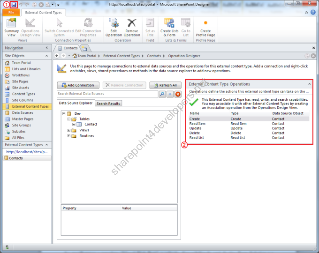The width and height of the screenshot is (319, 253).
Task: Click Create Lists & Form
Action: click(x=169, y=28)
